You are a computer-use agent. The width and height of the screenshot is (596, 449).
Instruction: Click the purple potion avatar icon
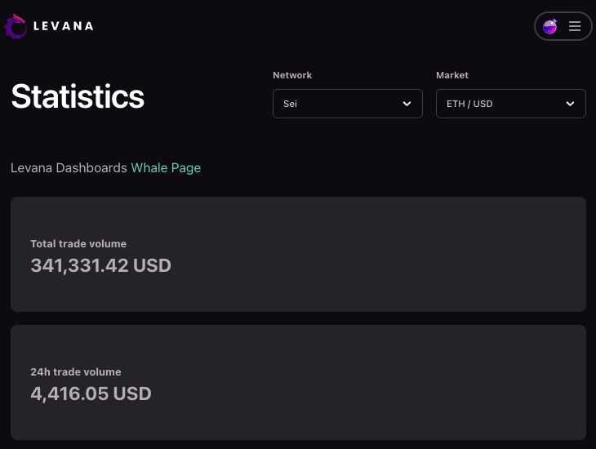point(550,26)
